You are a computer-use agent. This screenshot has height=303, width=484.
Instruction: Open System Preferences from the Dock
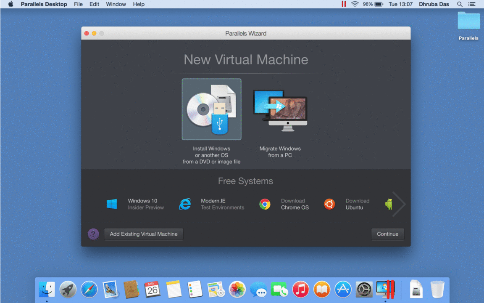click(364, 290)
